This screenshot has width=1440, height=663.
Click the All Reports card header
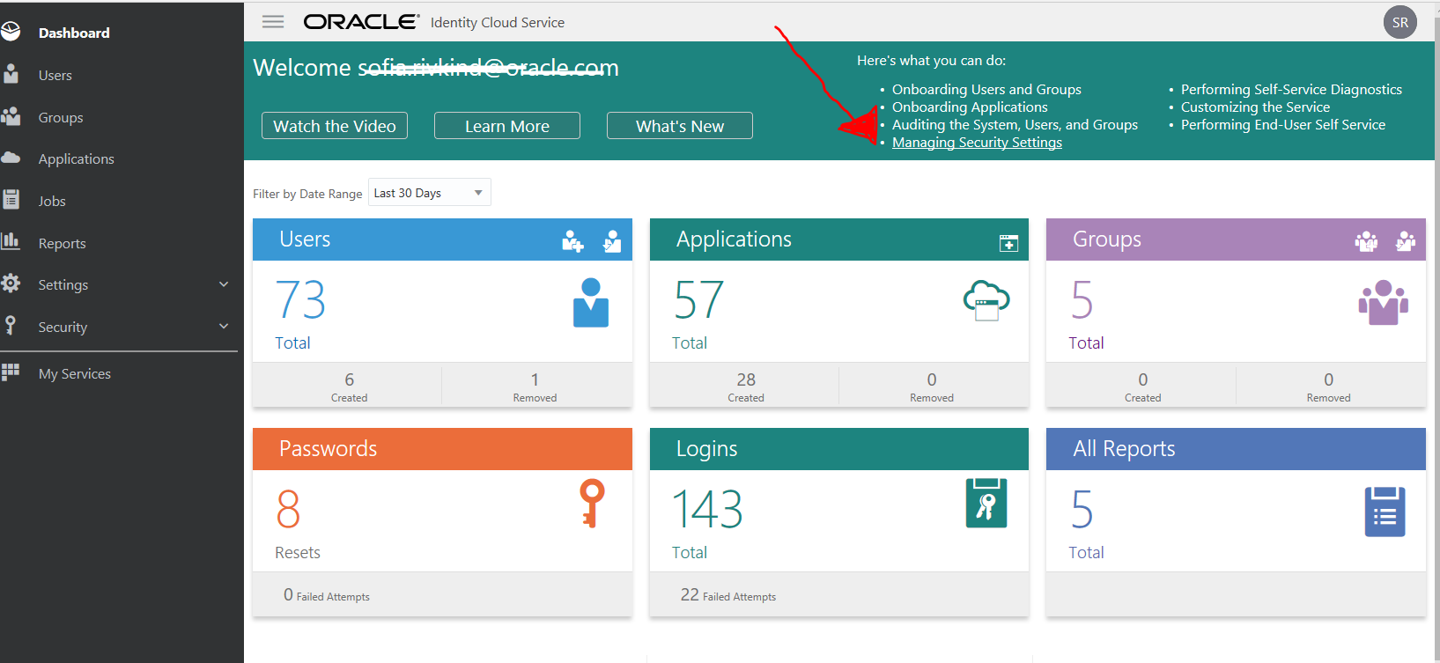pyautogui.click(x=1236, y=449)
